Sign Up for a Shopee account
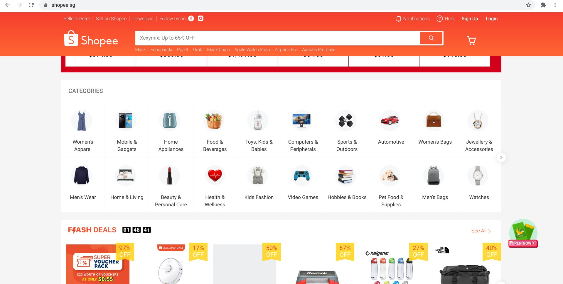The image size is (563, 284). 469,18
